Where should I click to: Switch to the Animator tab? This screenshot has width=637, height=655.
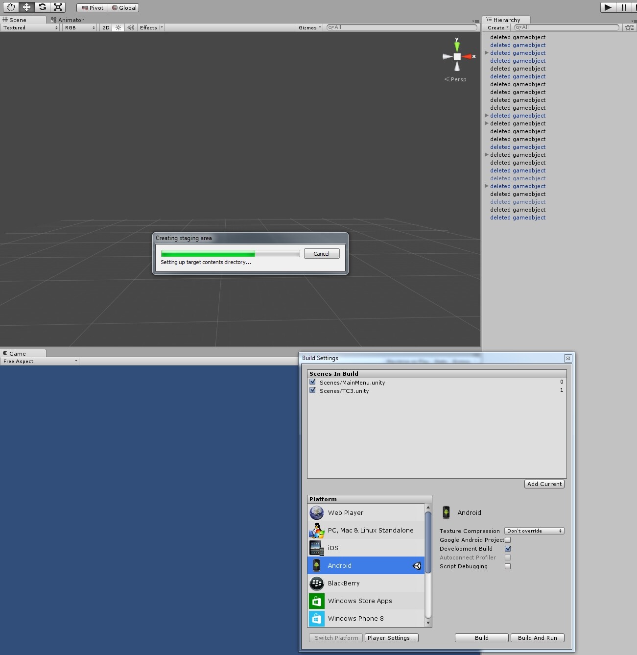(68, 20)
